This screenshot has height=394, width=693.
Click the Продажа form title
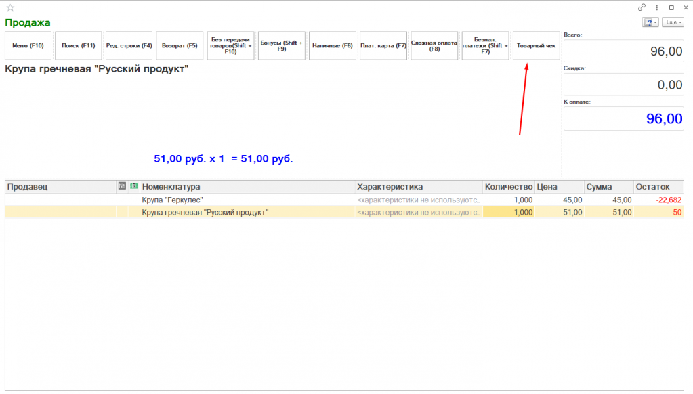27,22
